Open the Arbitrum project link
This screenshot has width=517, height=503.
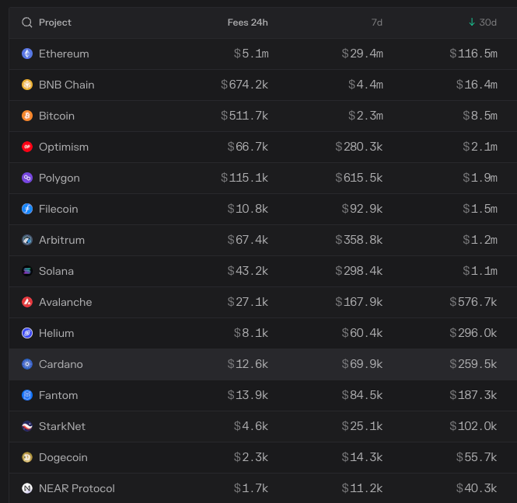[x=61, y=240]
